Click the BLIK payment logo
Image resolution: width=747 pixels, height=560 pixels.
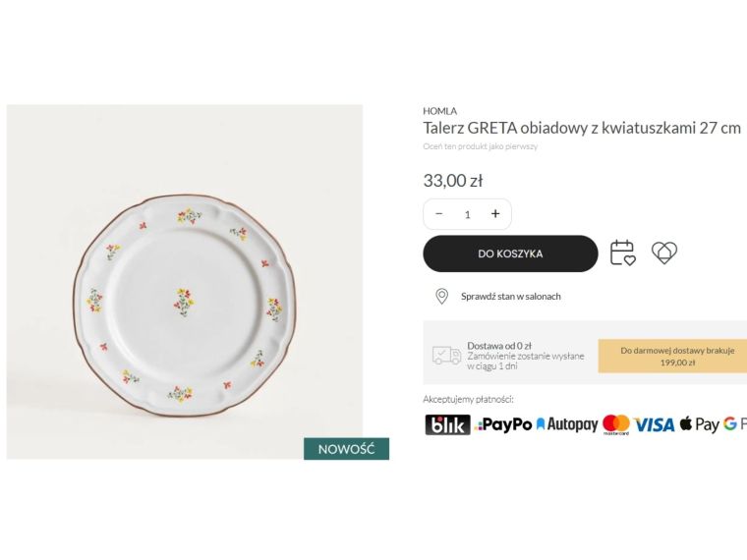coord(447,424)
